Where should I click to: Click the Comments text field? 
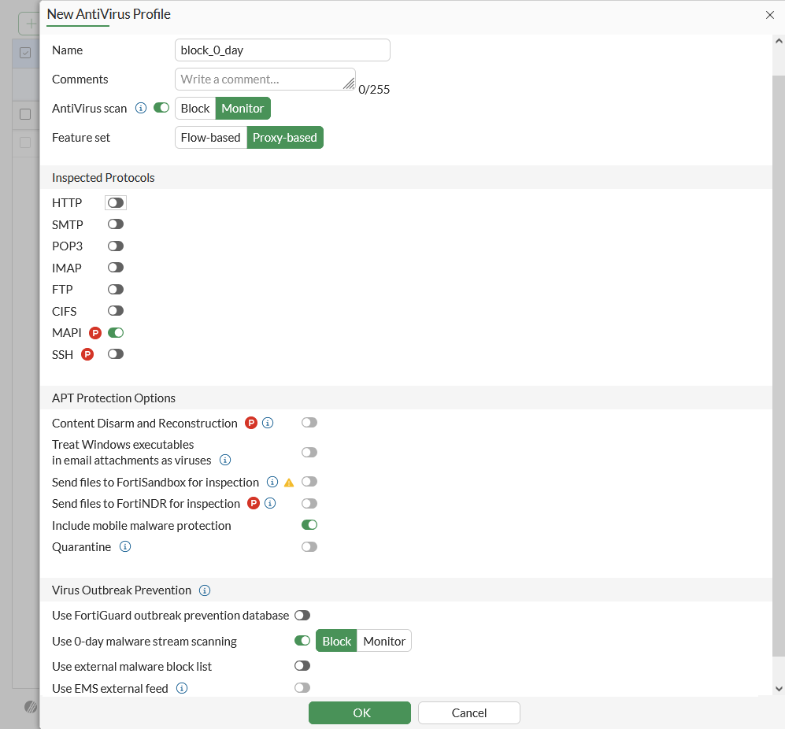point(264,80)
